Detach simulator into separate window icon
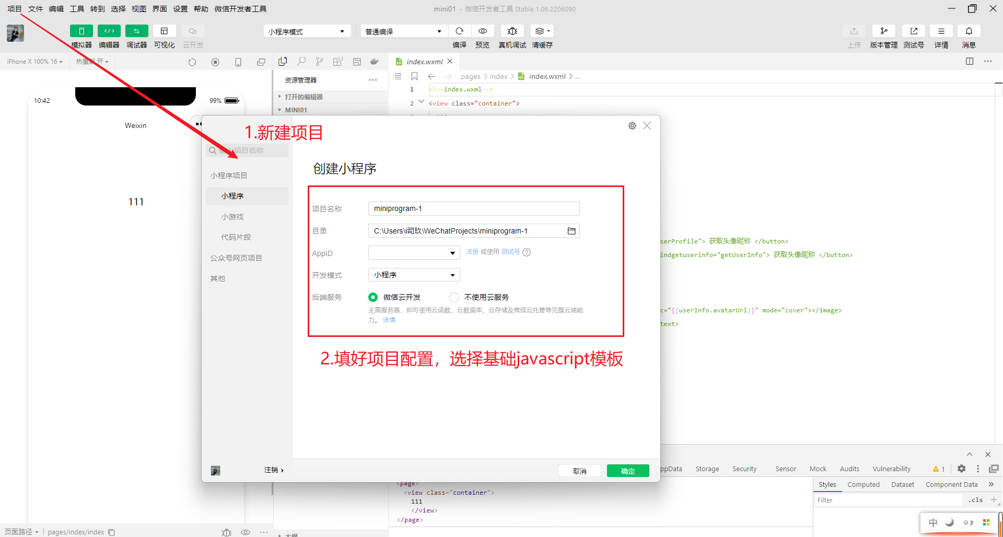The image size is (1003, 537). (x=261, y=62)
